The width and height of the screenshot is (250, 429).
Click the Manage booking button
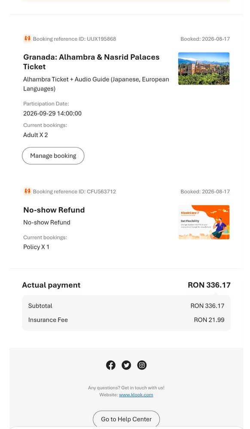(x=53, y=156)
